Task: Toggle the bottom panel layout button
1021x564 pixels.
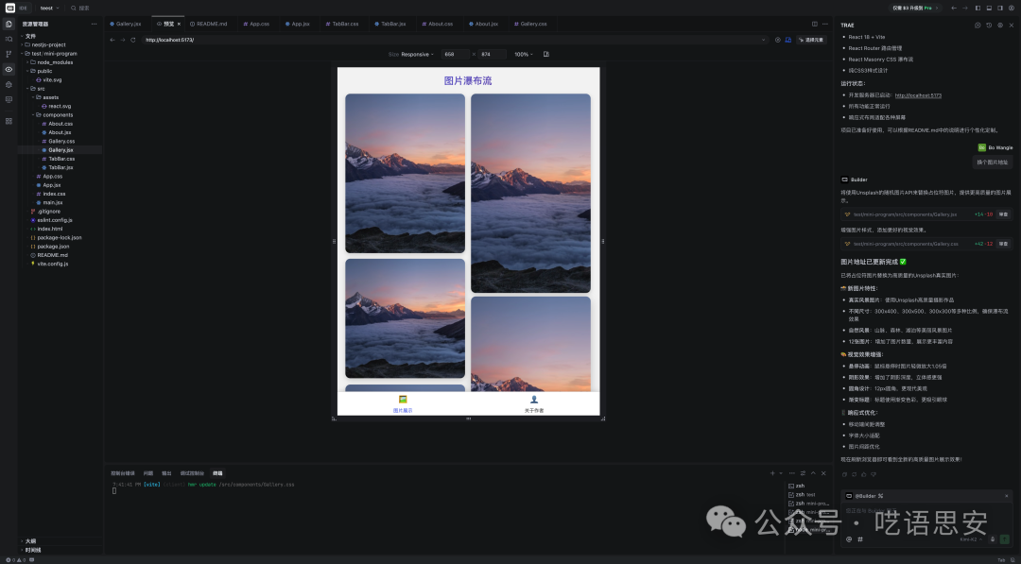Action: click(x=988, y=8)
